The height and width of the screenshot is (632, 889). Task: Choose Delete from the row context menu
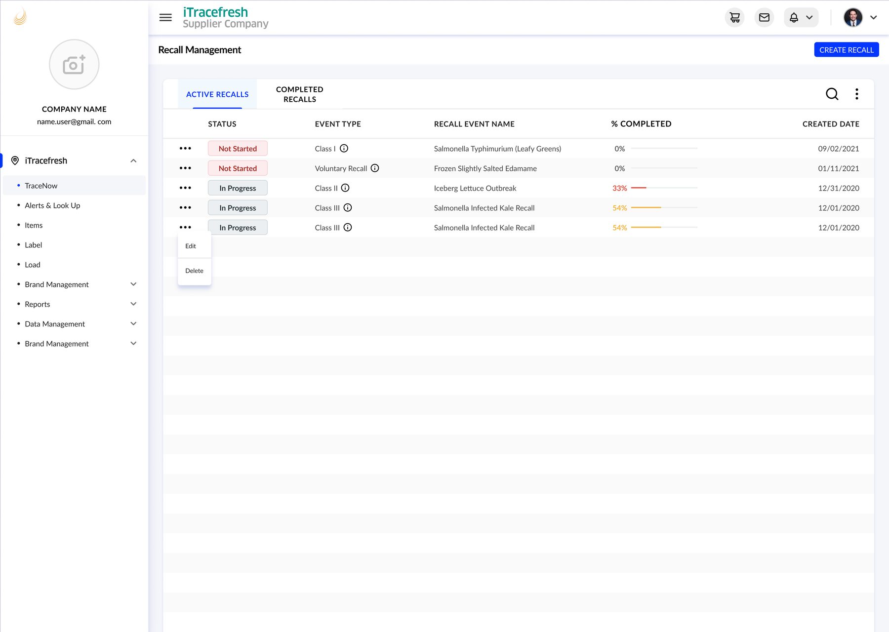[x=194, y=271]
